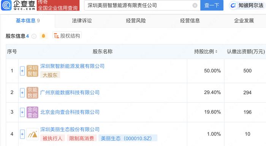Open the 法律诉讼 tab
Screen dimensions: 266x146
click(x=82, y=20)
